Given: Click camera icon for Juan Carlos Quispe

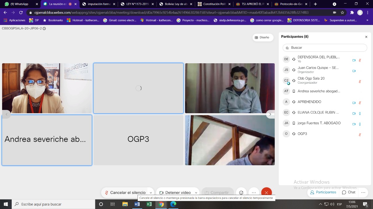Looking at the screenshot, I should tap(354, 71).
